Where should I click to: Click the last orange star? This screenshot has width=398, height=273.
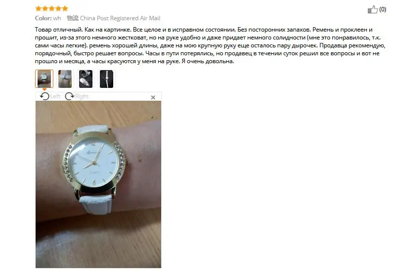pyautogui.click(x=65, y=8)
